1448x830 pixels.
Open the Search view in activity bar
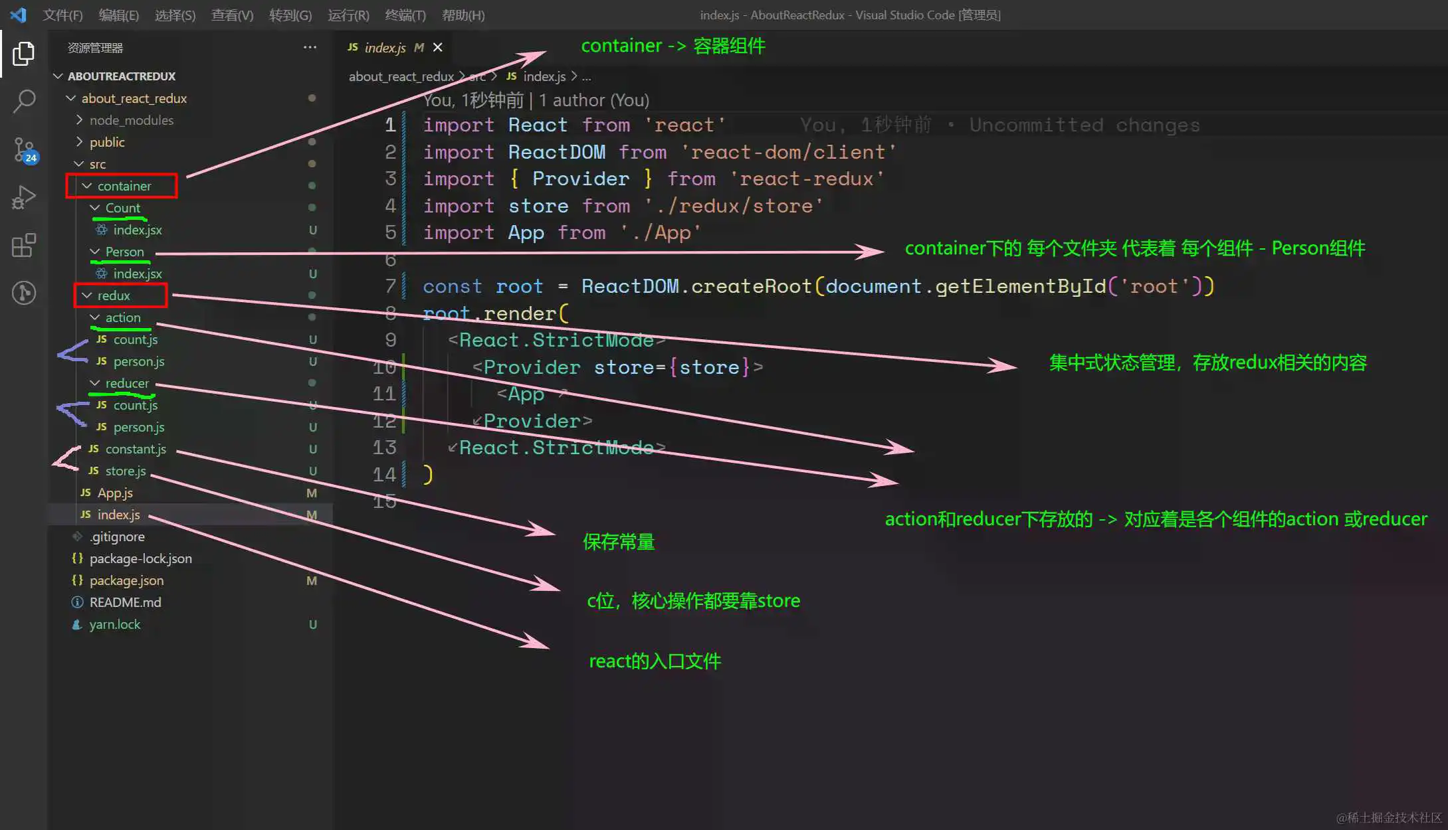coord(24,102)
